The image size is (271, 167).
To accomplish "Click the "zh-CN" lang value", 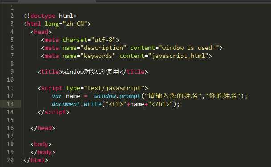I will [x=75, y=24].
